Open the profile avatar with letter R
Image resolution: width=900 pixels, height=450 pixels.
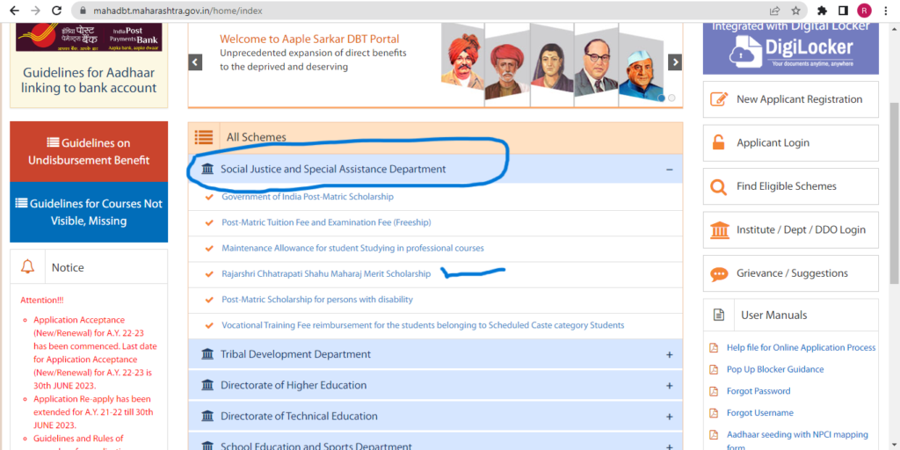864,11
